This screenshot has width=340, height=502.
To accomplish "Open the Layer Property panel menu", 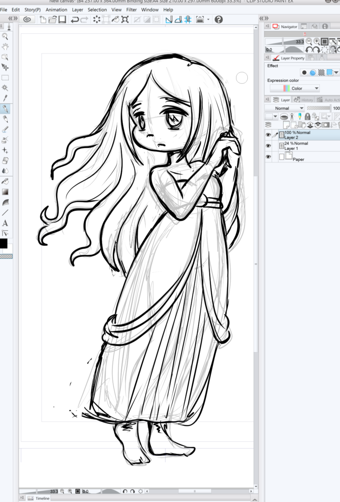I will click(267, 58).
